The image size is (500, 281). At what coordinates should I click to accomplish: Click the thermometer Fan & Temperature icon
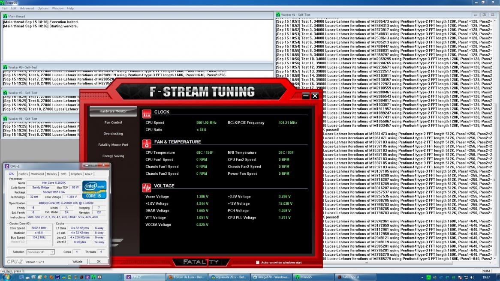[x=147, y=143]
